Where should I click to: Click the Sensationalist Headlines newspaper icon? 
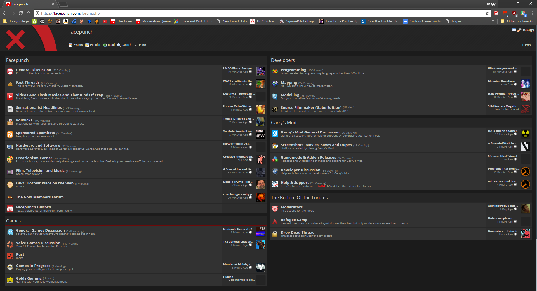pos(10,109)
